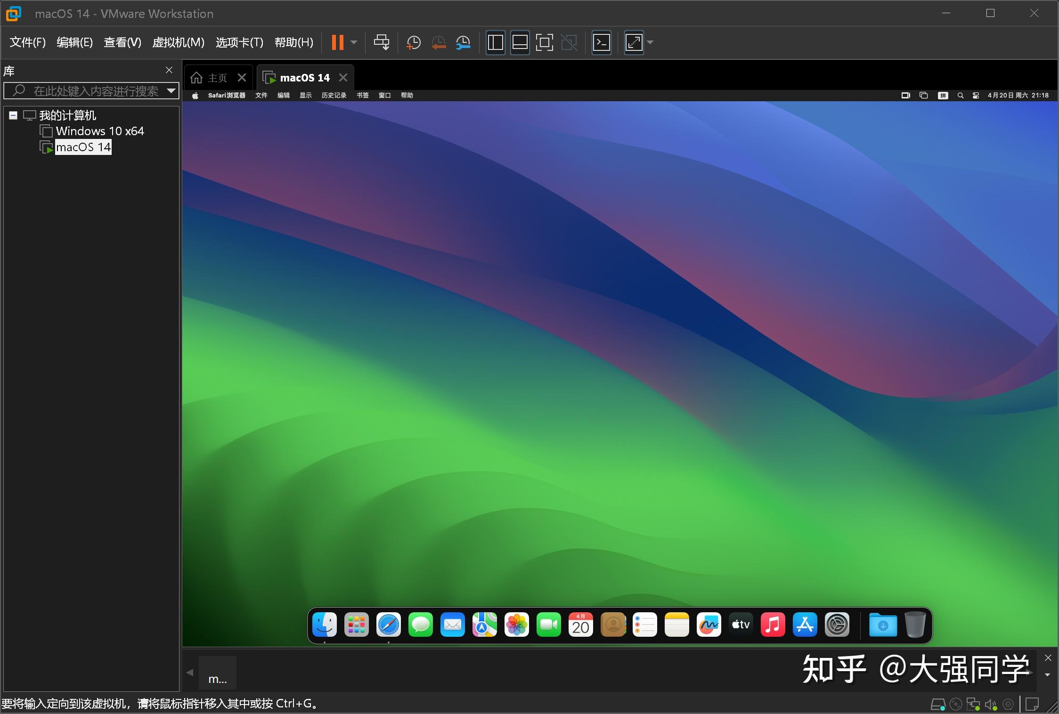Open the 虚拟机(M) menu
Image resolution: width=1059 pixels, height=714 pixels.
click(178, 42)
